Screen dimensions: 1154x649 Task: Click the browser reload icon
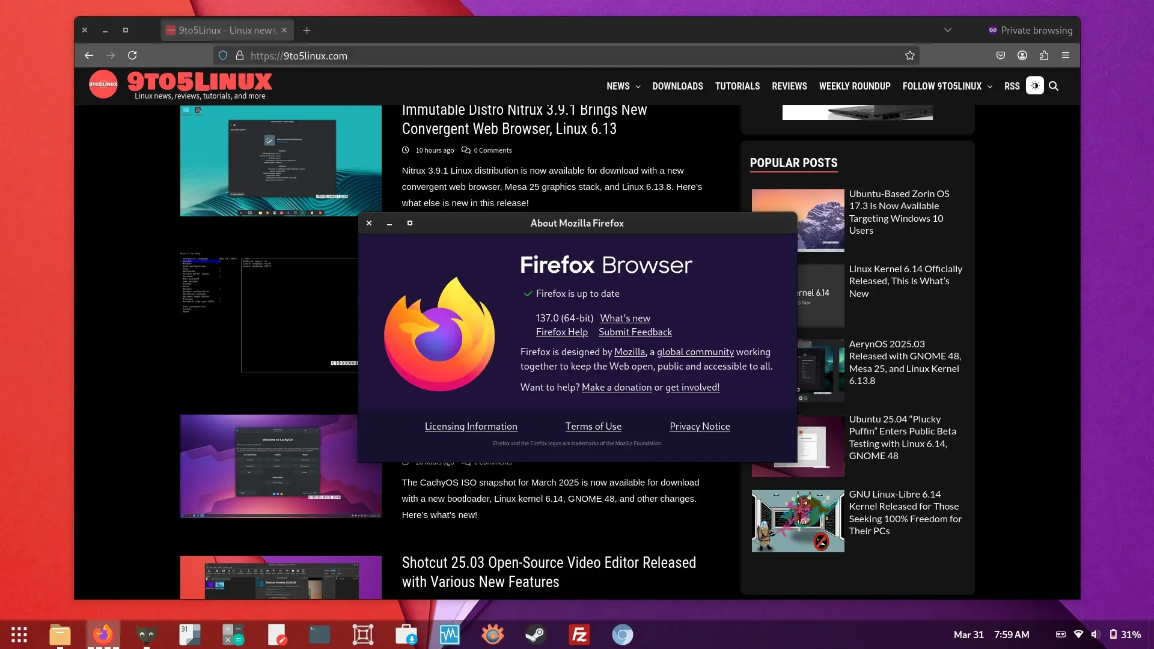(132, 55)
